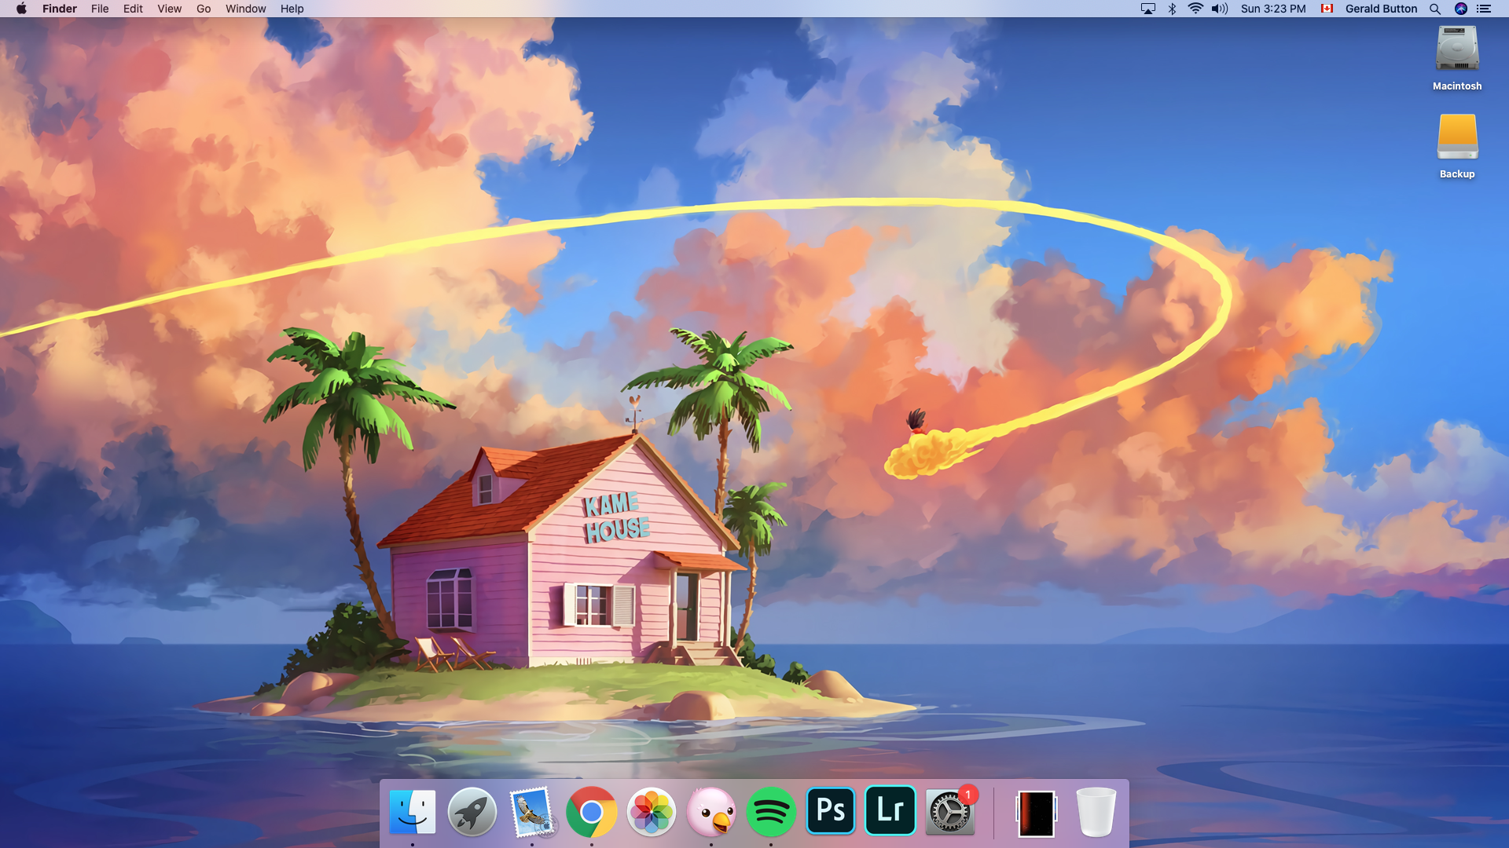Launch Lightroom from the Dock
Viewport: 1509px width, 848px height.
[x=890, y=811]
